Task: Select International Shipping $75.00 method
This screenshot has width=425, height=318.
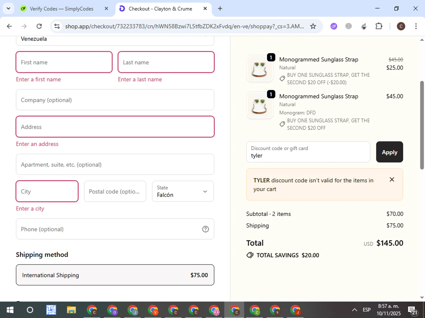Action: (115, 275)
